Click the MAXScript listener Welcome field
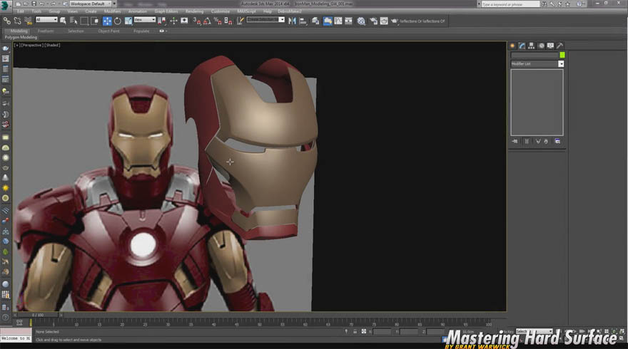This screenshot has width=628, height=349. (16, 338)
